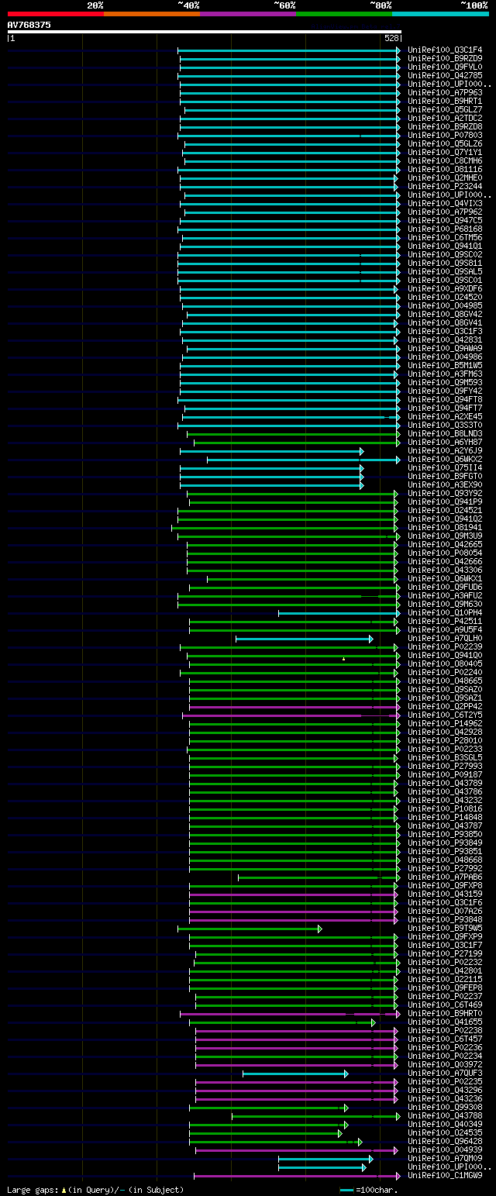Open hit UniRef100_A2TDC2
The height and width of the screenshot is (1196, 496).
(x=445, y=118)
